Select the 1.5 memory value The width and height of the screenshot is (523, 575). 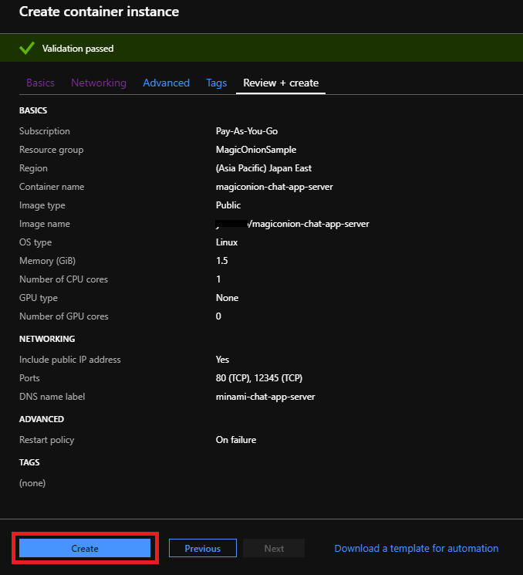coord(221,261)
